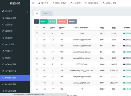131x96 pixels.
Task: Sort by the Id column header
Action: click(x=44, y=28)
